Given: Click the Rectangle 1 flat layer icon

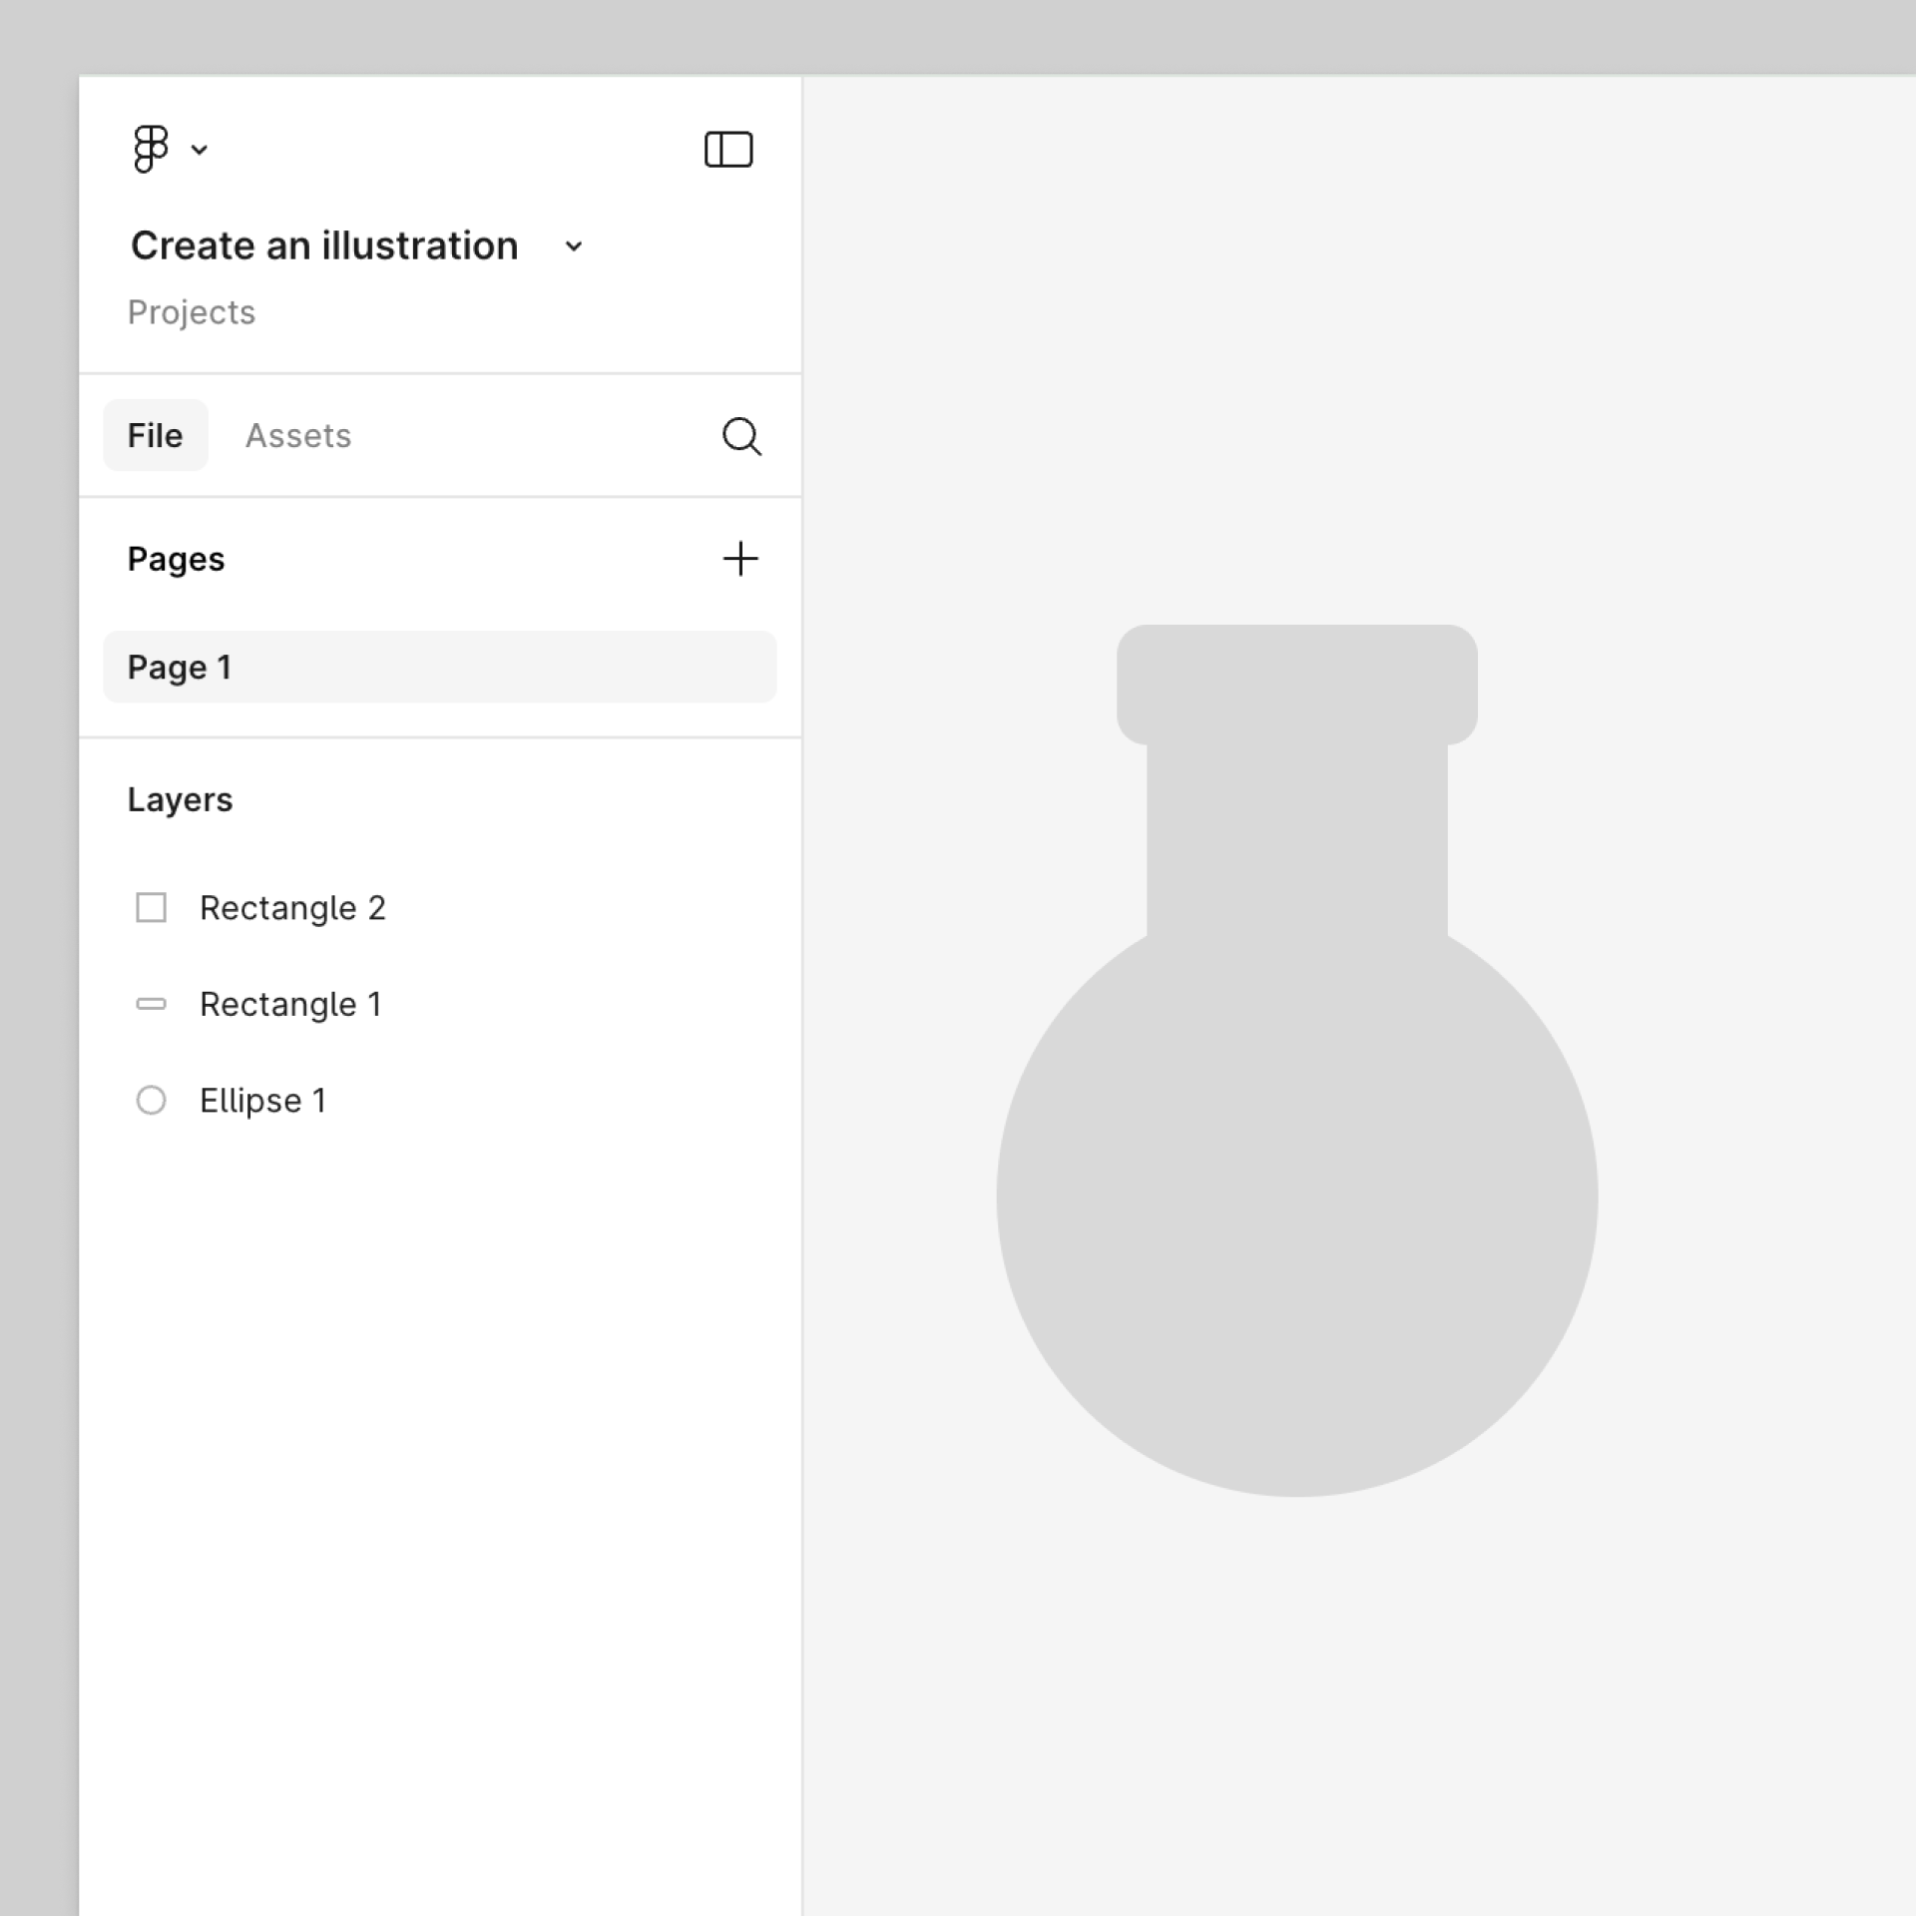Looking at the screenshot, I should tap(151, 1004).
